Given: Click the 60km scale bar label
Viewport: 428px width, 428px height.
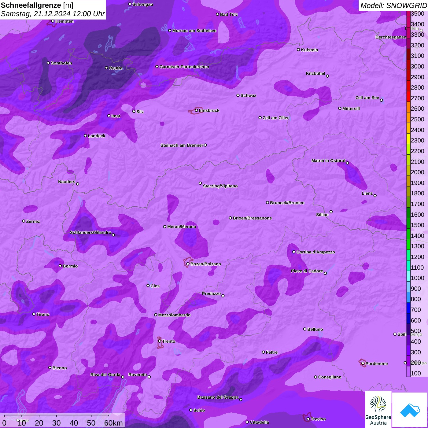Looking at the screenshot, I should [x=113, y=423].
